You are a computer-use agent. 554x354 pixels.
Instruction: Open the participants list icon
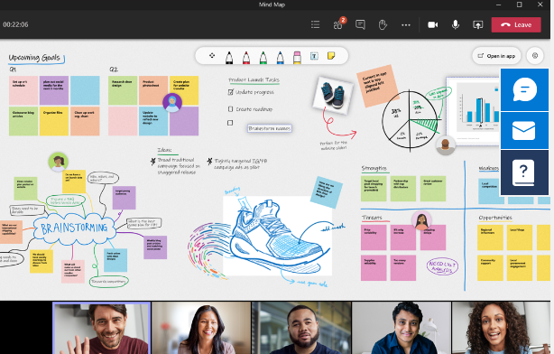(316, 24)
